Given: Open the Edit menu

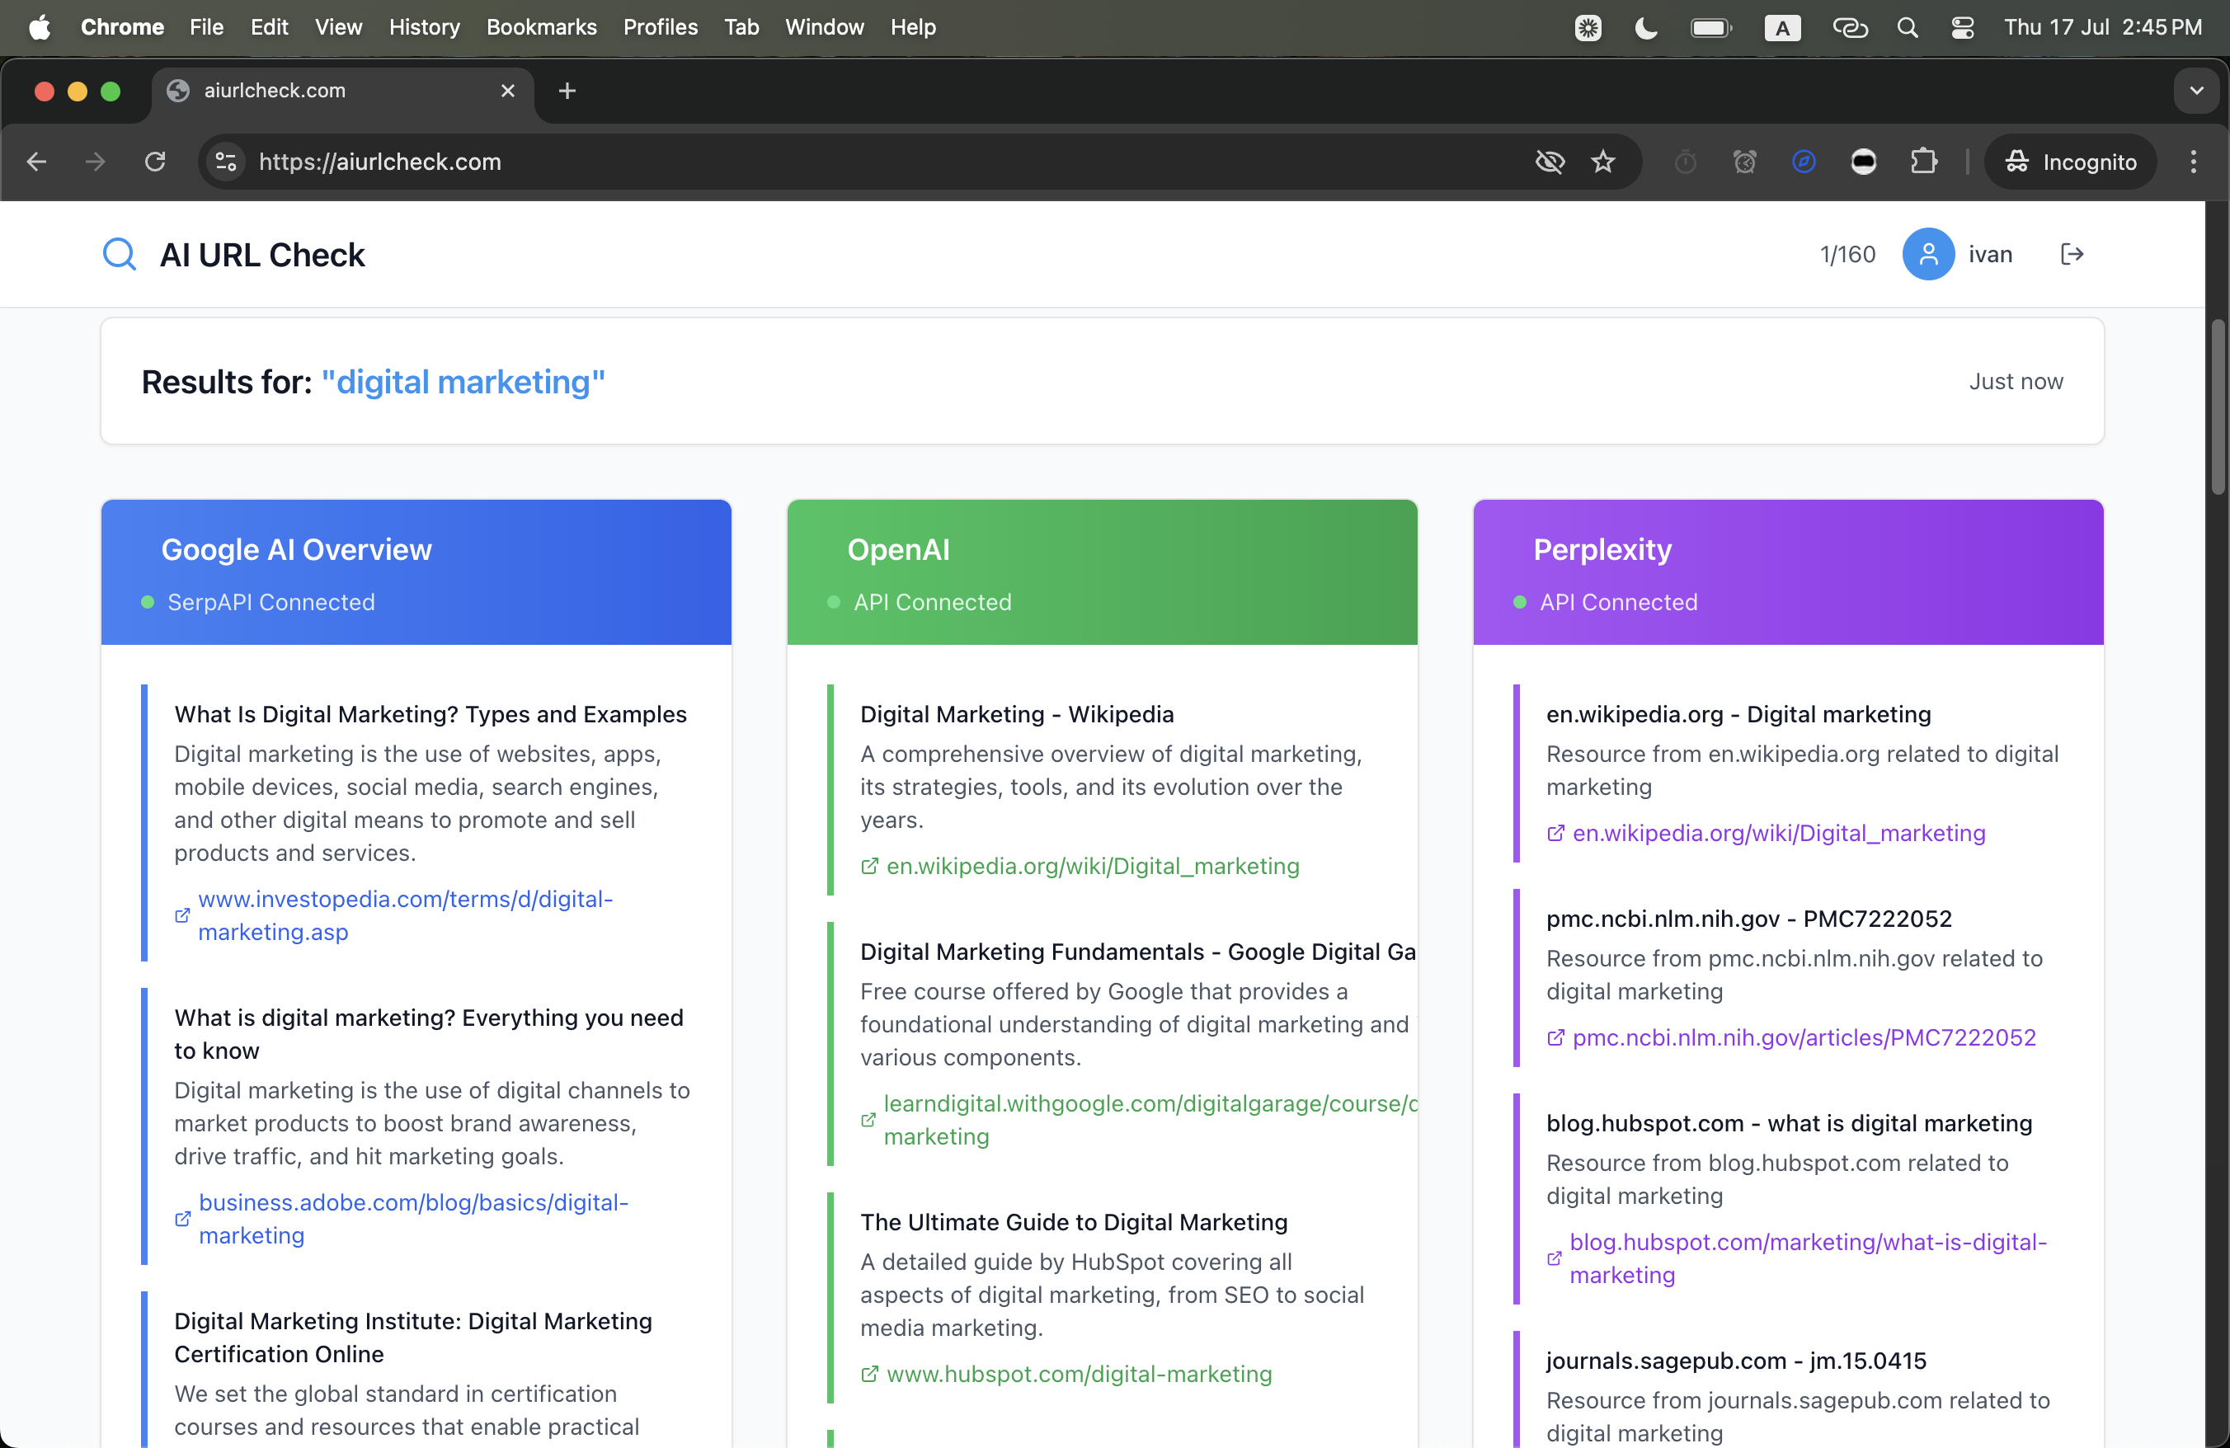Looking at the screenshot, I should [269, 27].
